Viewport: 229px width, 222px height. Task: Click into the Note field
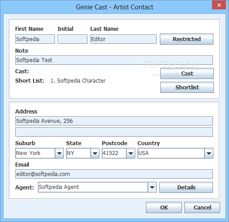coord(114,60)
